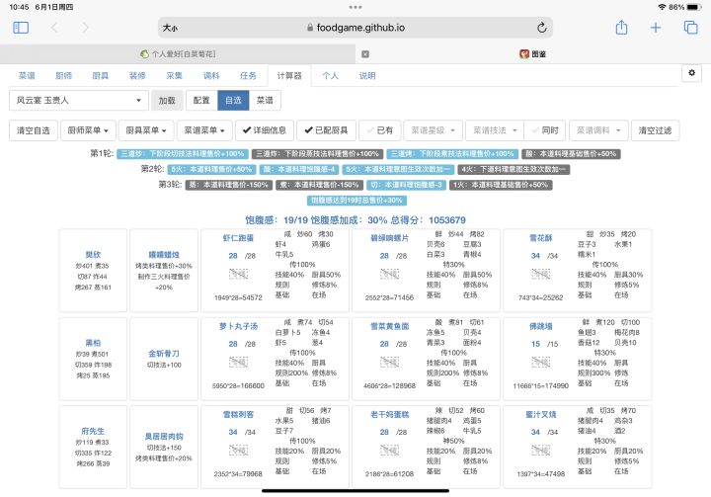711x497 pixels.
Task: Close the 图鉴 tab with X
Action: (365, 54)
